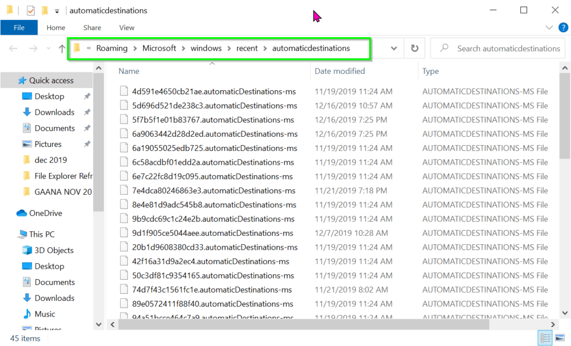The image size is (571, 346).
Task: Switch to Large thumbnails view in status bar
Action: (x=560, y=338)
